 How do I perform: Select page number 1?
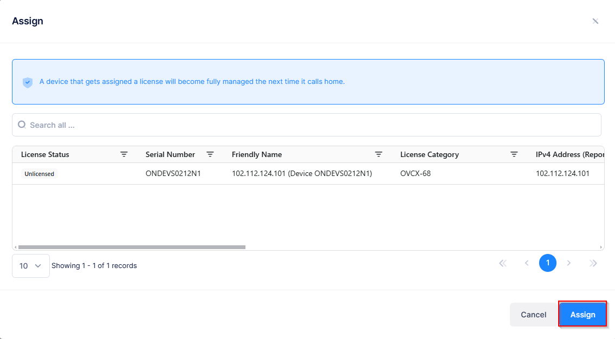[x=547, y=263]
